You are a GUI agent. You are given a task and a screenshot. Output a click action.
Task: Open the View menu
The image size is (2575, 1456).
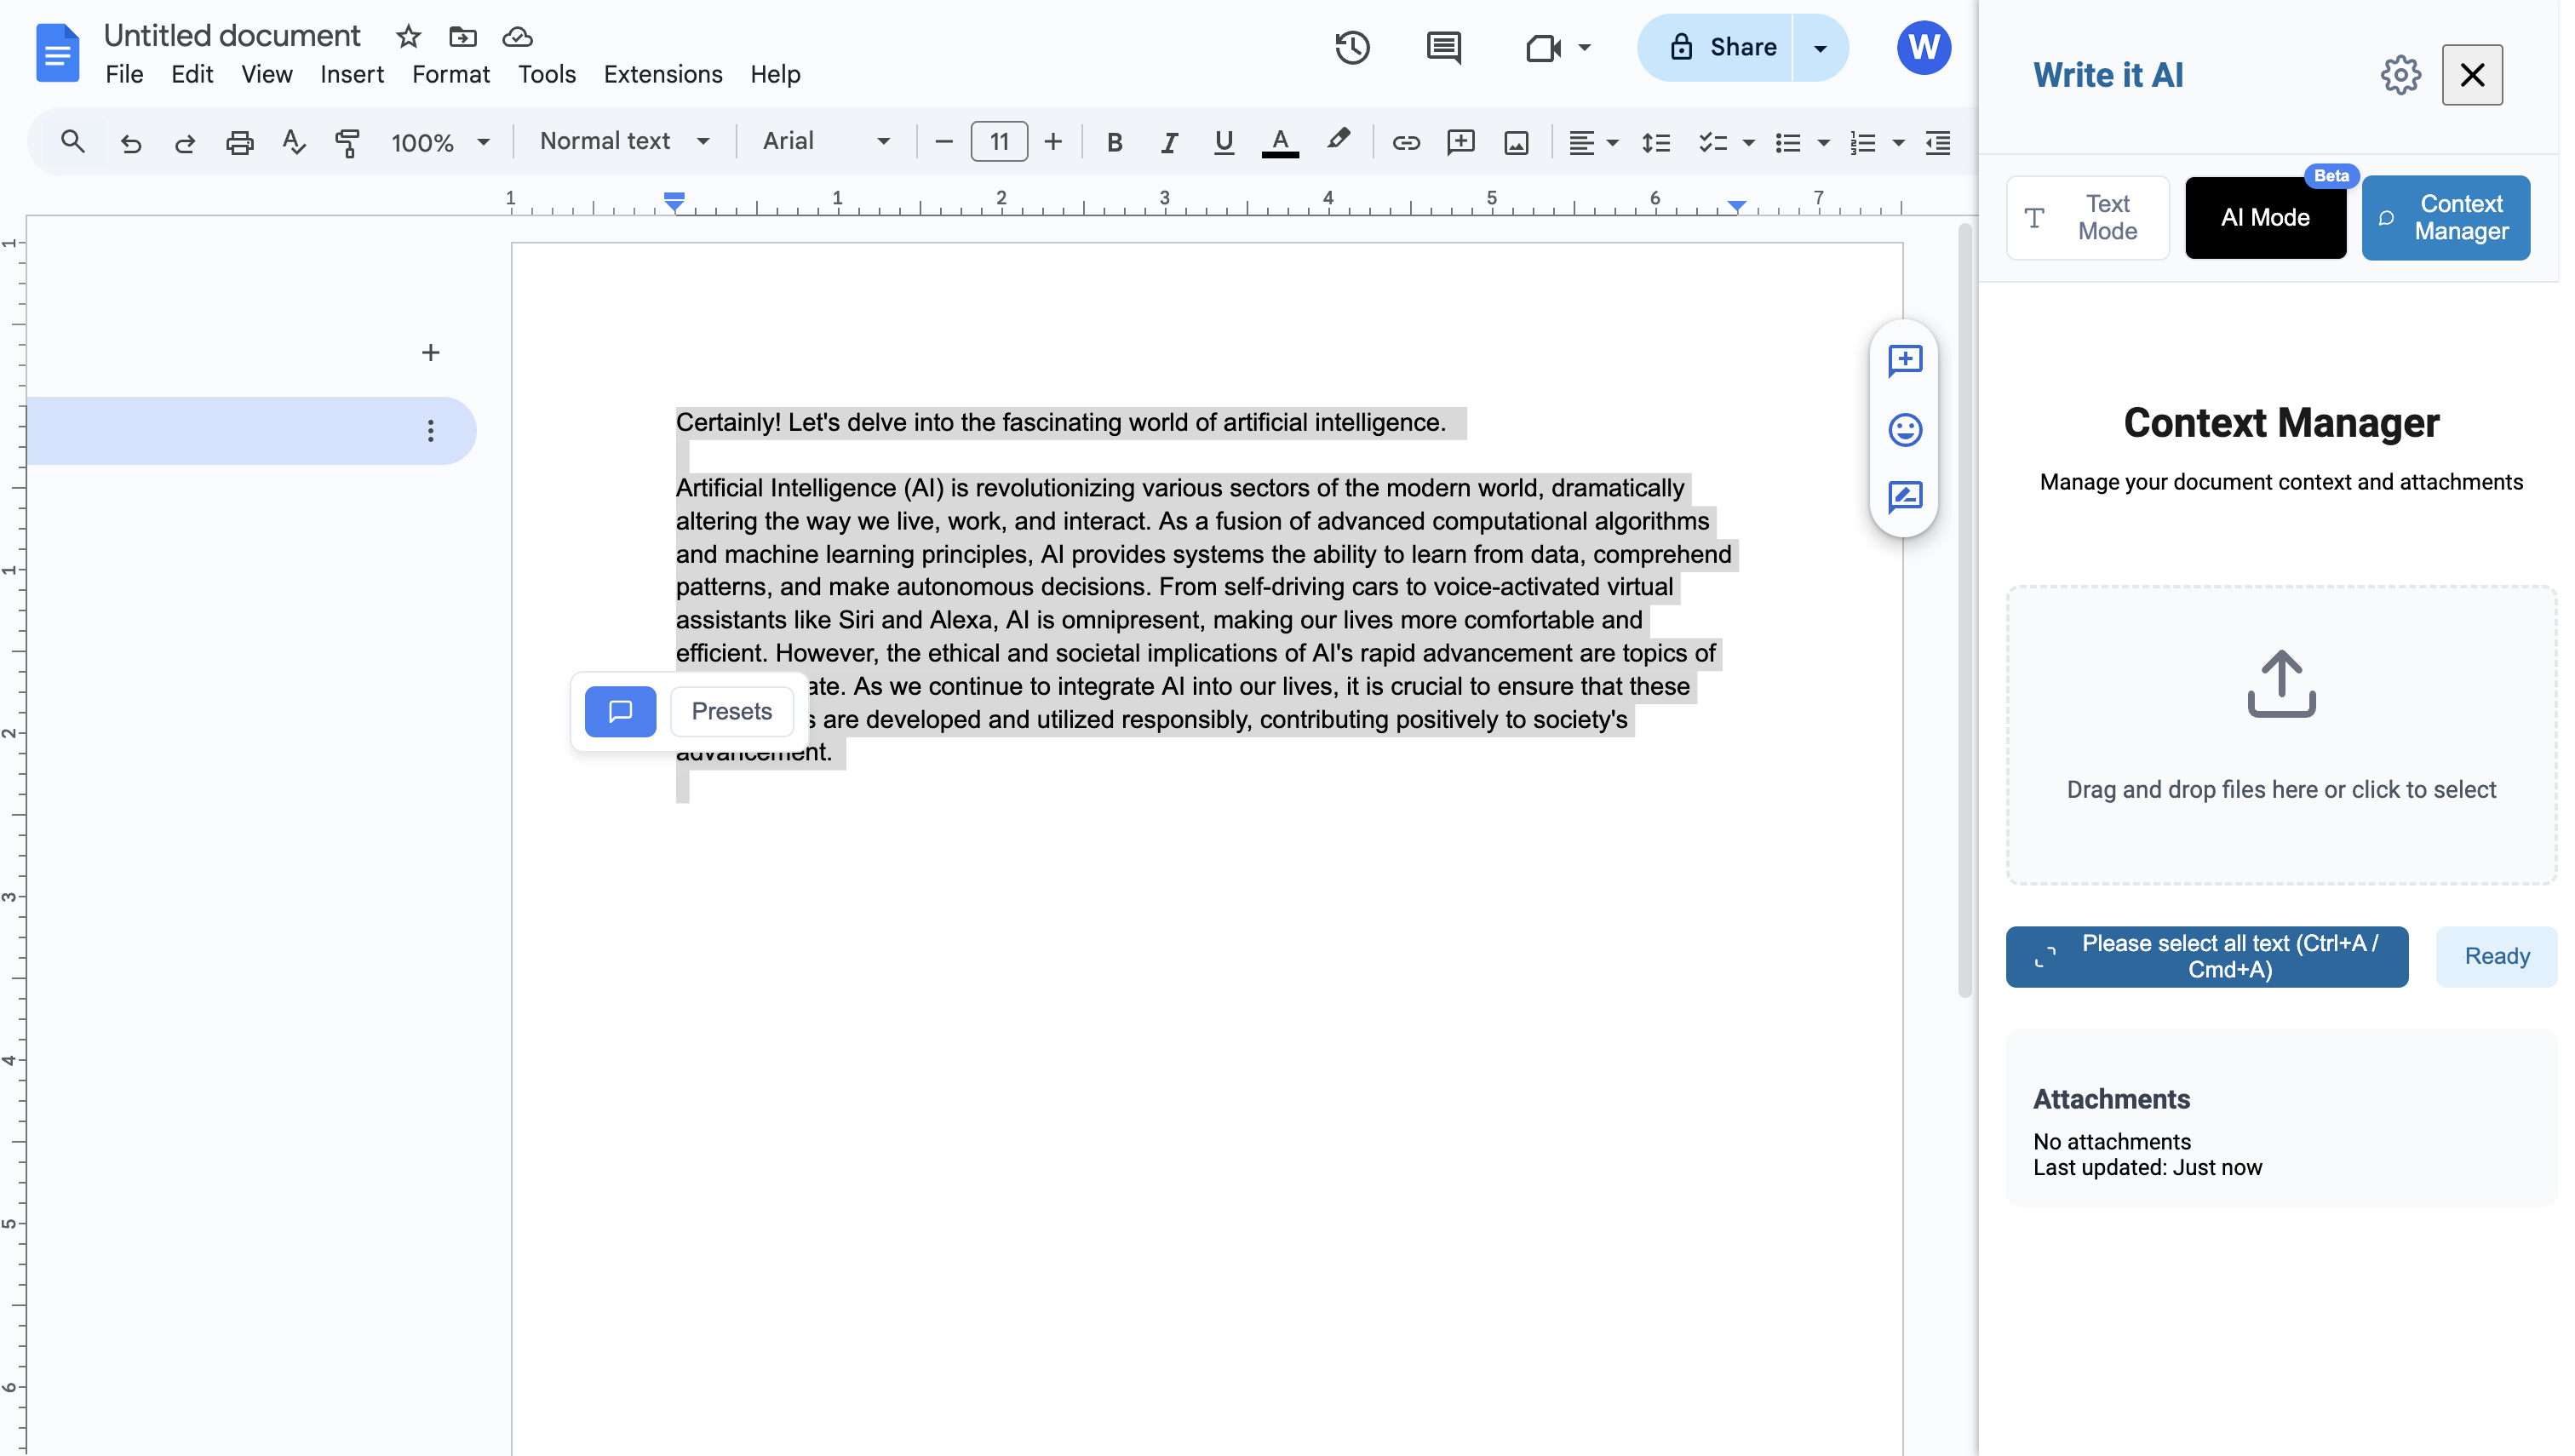pyautogui.click(x=266, y=74)
